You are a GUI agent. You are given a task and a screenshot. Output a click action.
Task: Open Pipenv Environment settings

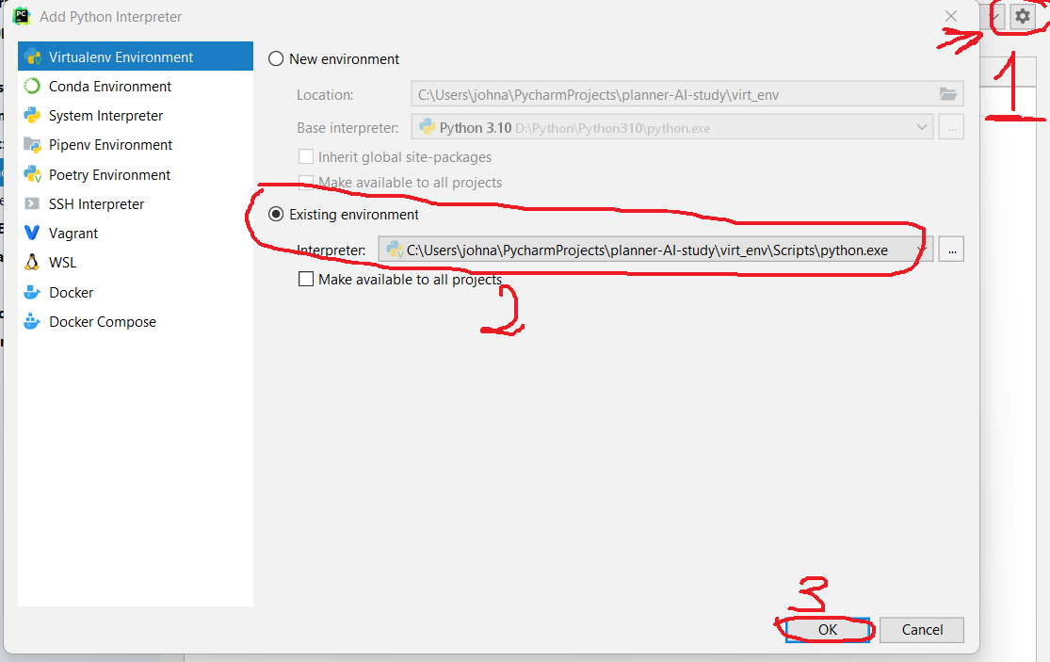coord(136,145)
